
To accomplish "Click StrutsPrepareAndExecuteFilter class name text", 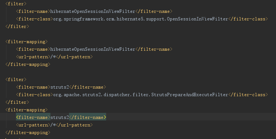I will (x=190, y=94).
